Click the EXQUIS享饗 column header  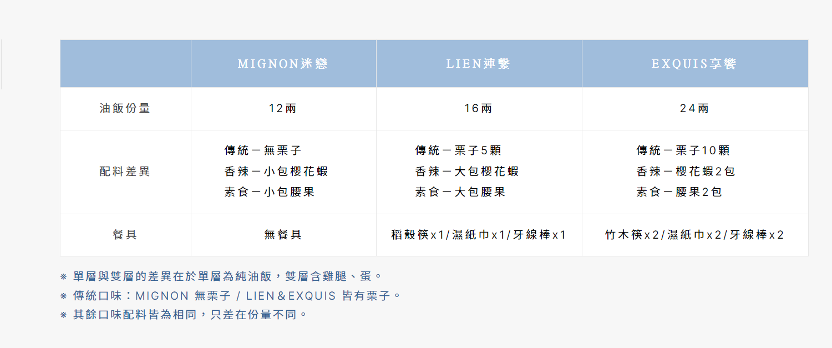coord(694,64)
